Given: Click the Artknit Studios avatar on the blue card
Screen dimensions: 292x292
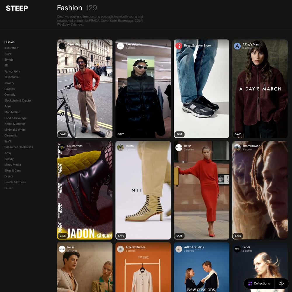Looking at the screenshot, I should [x=179, y=249].
